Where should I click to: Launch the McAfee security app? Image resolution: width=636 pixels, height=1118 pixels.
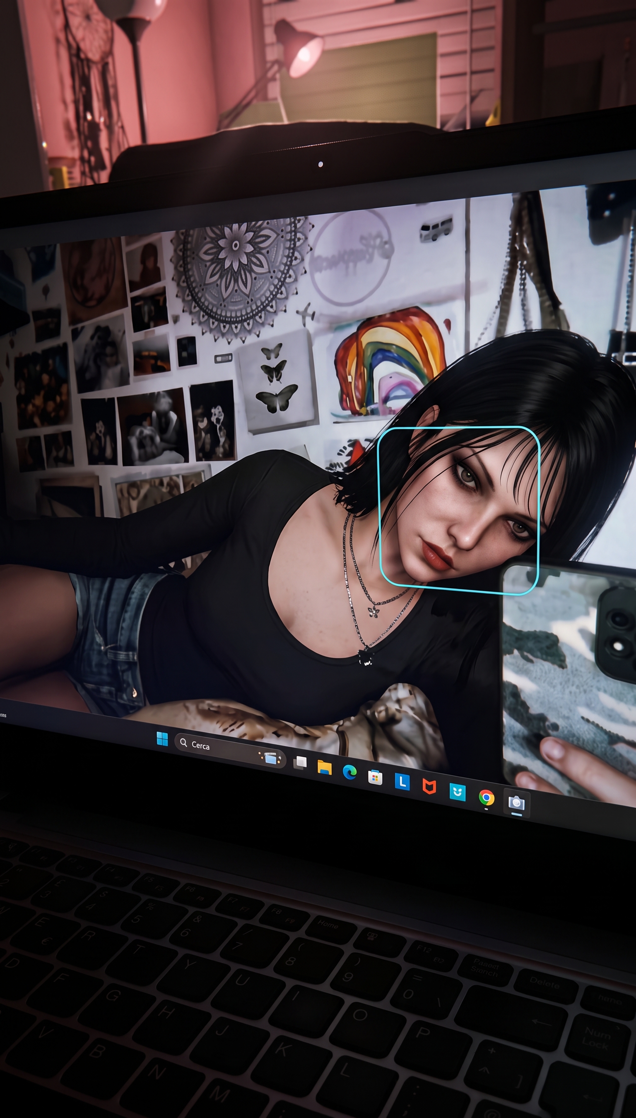click(429, 787)
